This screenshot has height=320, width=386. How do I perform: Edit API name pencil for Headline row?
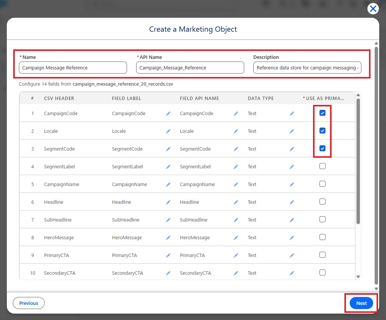[x=236, y=202]
